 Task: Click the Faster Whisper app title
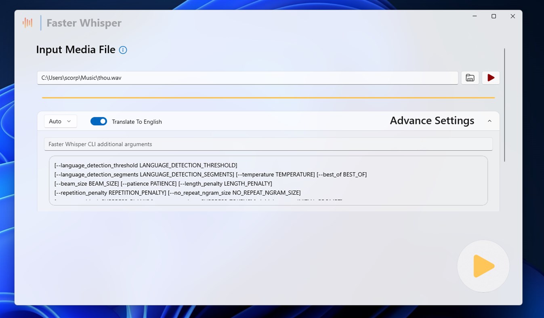click(84, 23)
